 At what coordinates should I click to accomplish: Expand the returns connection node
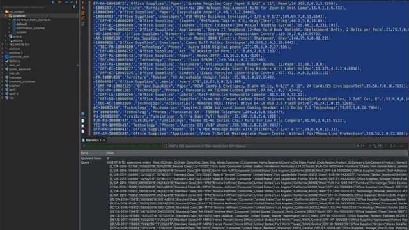(6, 40)
